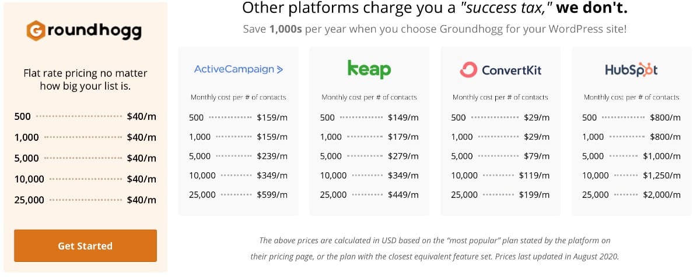
Task: Select Groundhogg's 500 contacts $40/m row
Action: click(85, 116)
